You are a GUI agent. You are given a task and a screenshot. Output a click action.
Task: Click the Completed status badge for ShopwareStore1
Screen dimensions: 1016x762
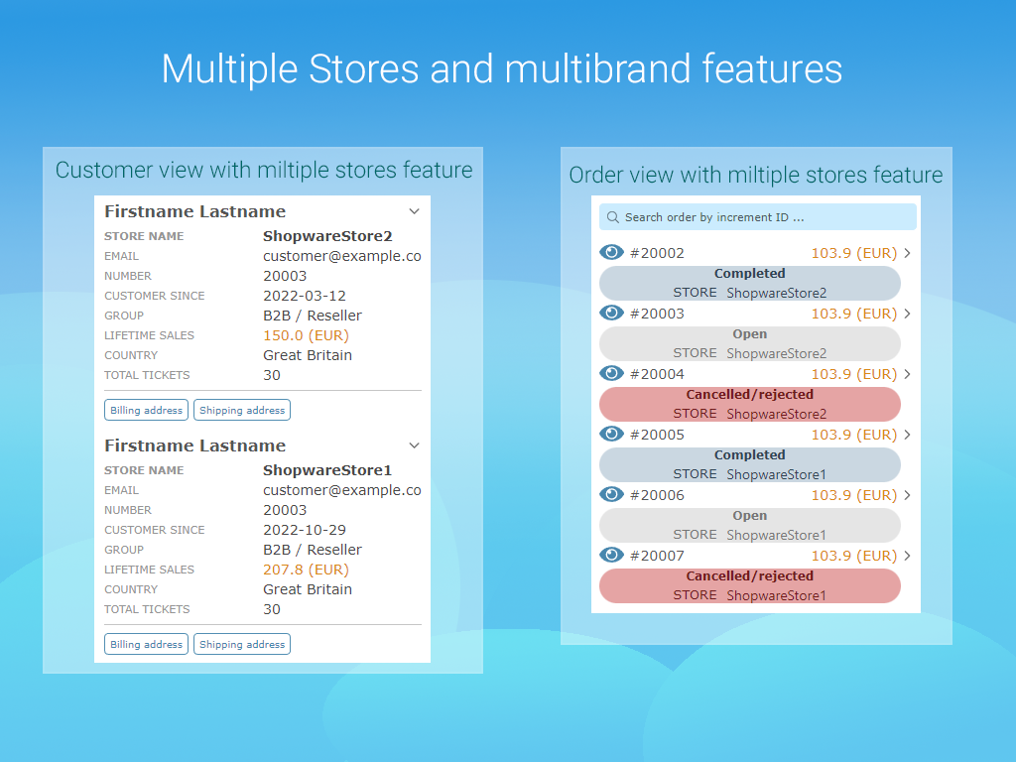coord(750,464)
